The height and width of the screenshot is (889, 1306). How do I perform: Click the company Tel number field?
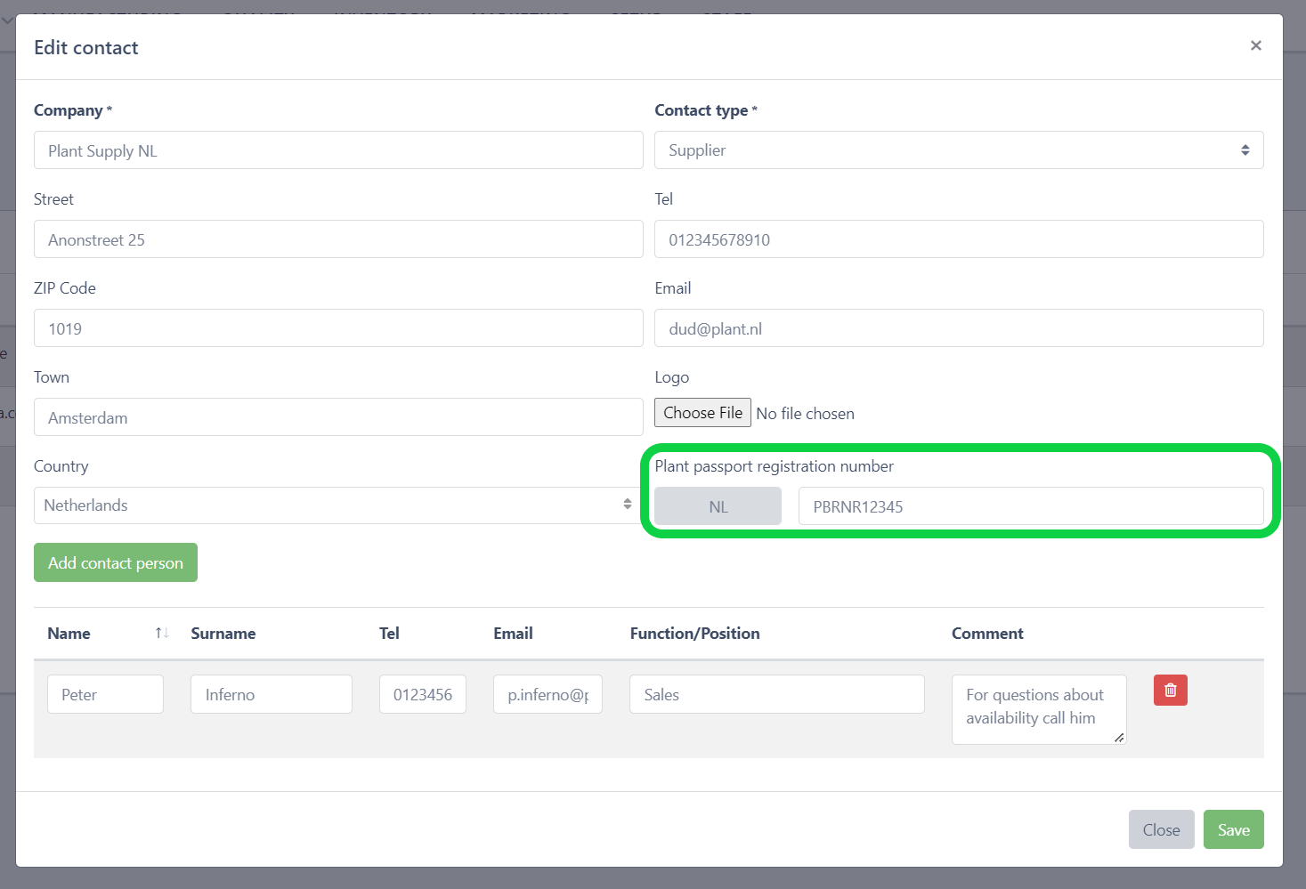(x=958, y=239)
